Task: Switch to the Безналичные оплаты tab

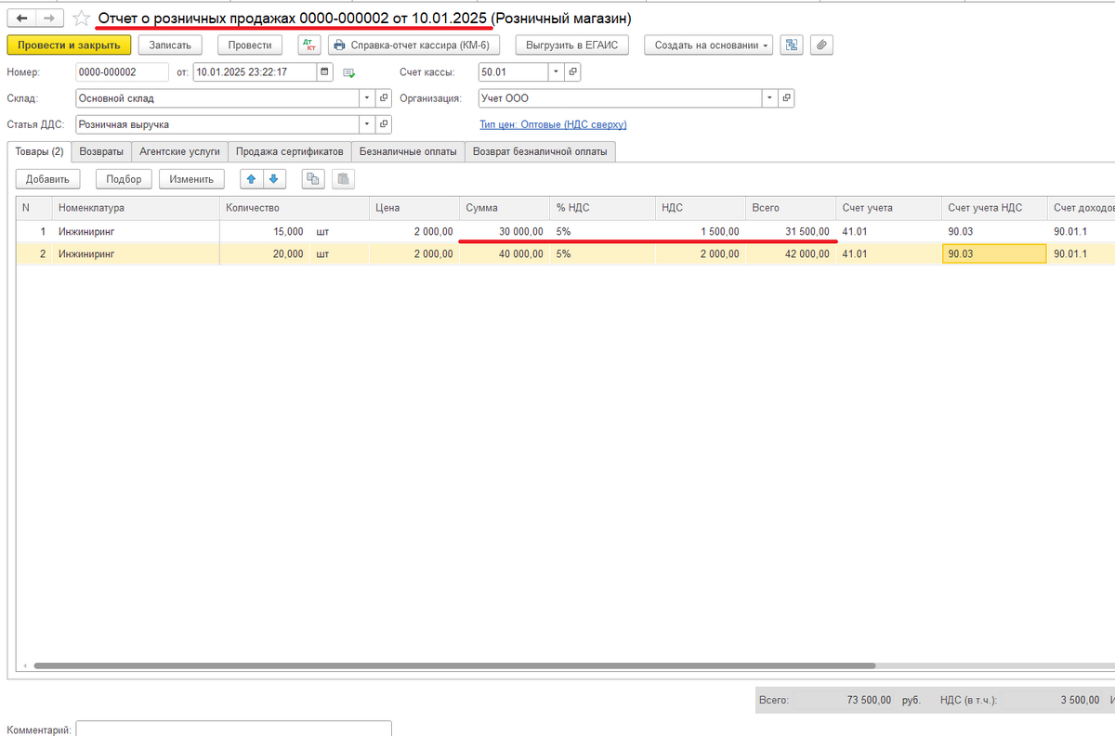Action: [408, 151]
